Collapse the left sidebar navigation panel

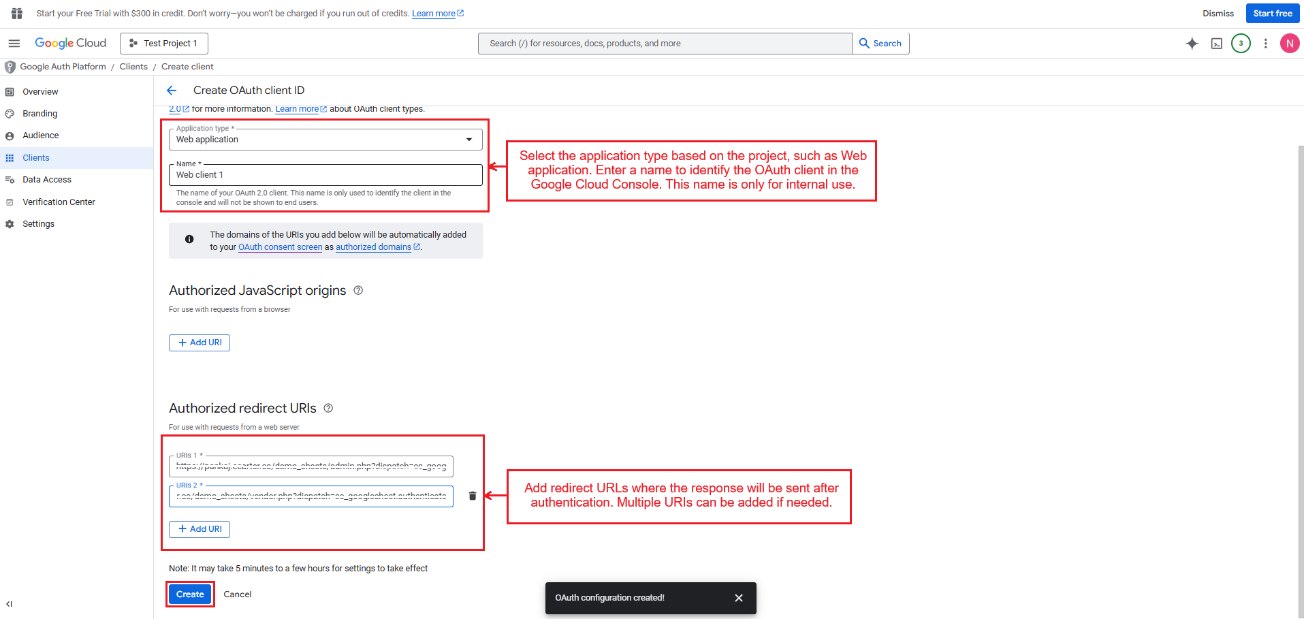tap(10, 604)
